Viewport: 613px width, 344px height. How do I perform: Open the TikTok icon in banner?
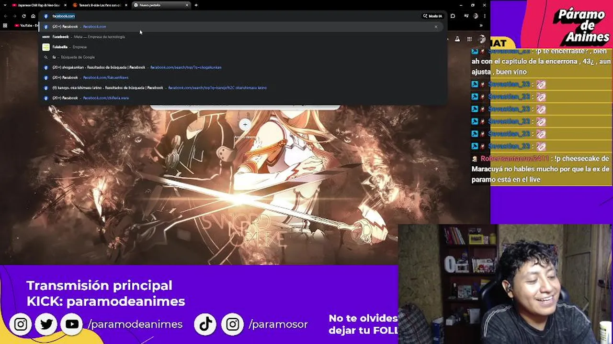point(206,324)
